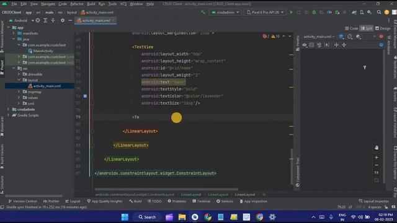Screen dimensions: 397x223
Task: Collapse the layout folder
Action: coord(19,80)
